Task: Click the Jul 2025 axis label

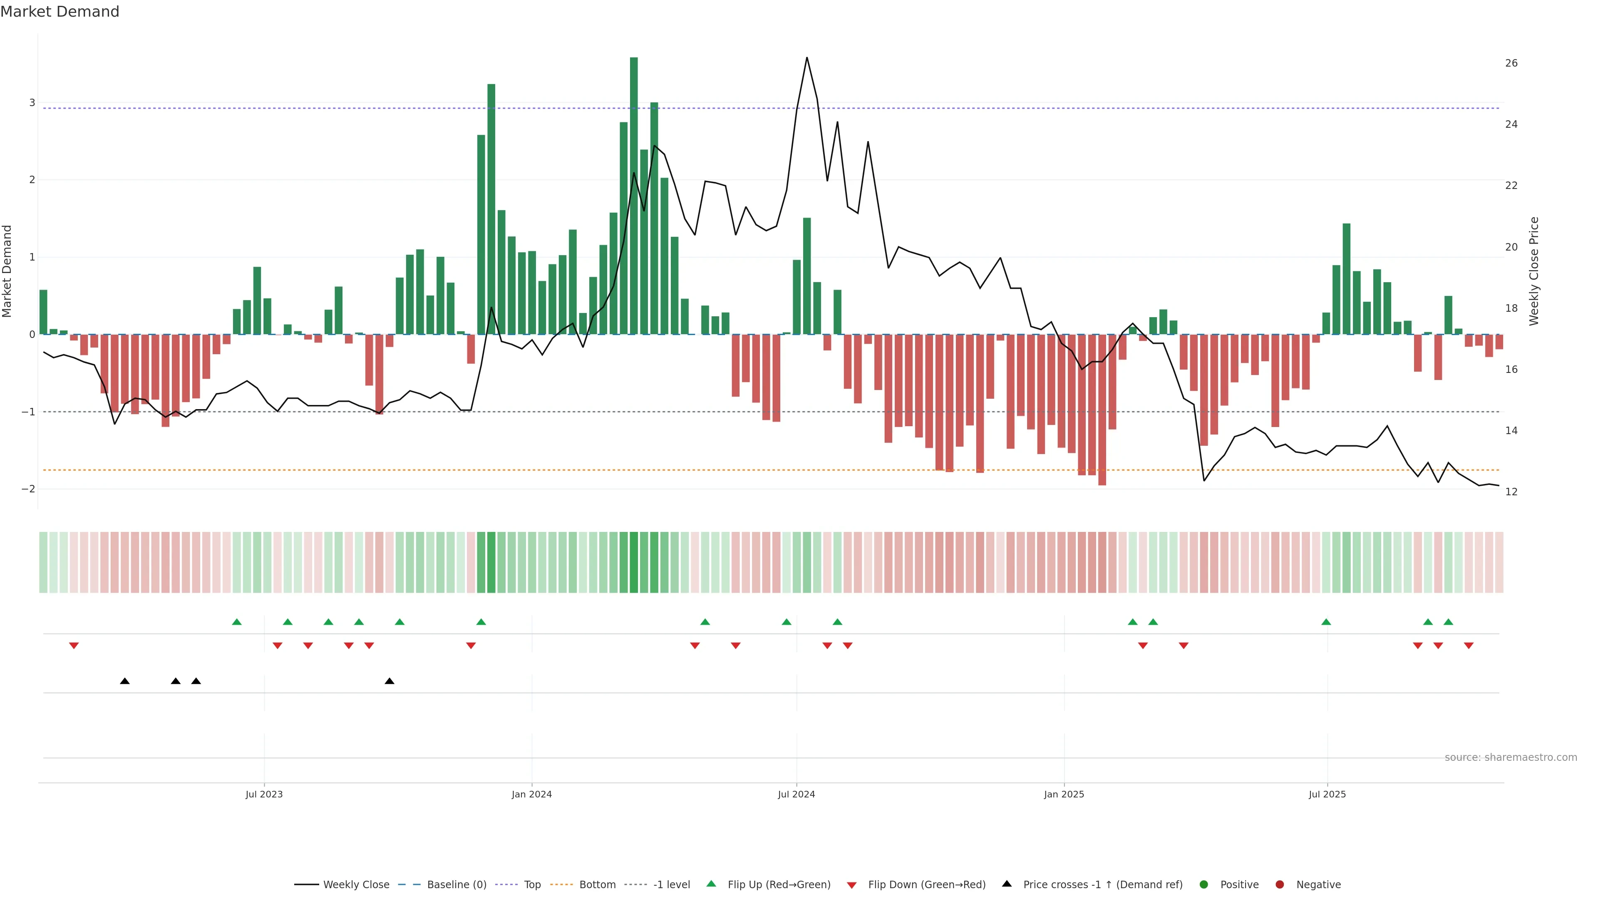Action: point(1327,794)
